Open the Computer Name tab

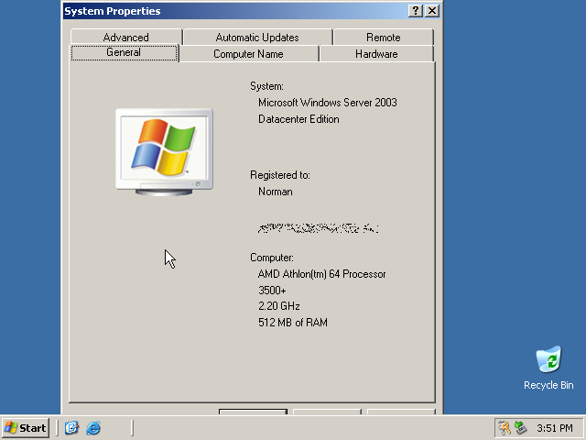click(248, 54)
